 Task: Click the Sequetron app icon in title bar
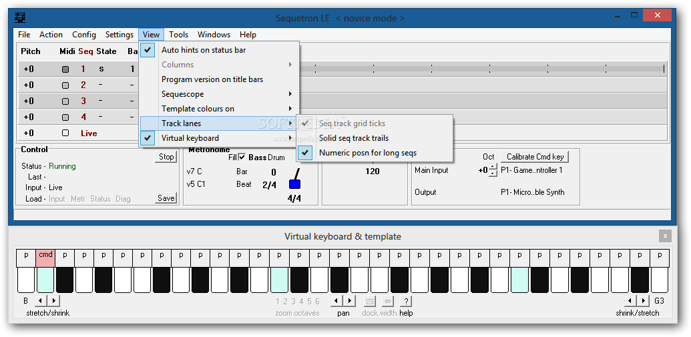(x=20, y=18)
